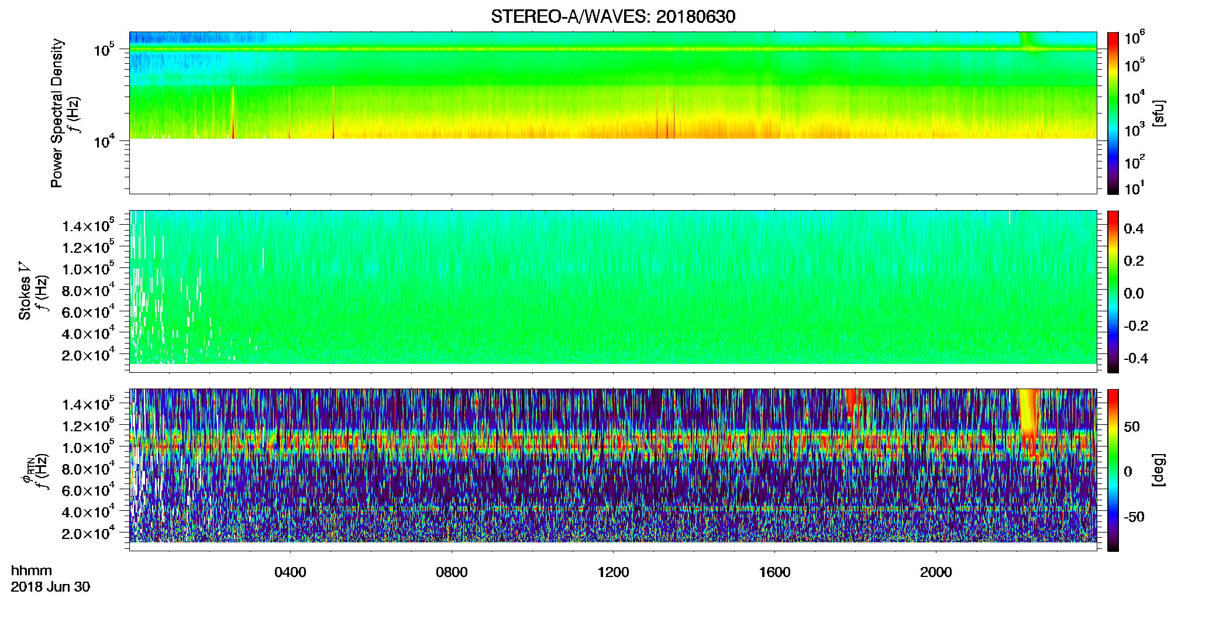This screenshot has width=1226, height=632.
Task: Click the 1200 time tick label
Action: click(x=613, y=572)
